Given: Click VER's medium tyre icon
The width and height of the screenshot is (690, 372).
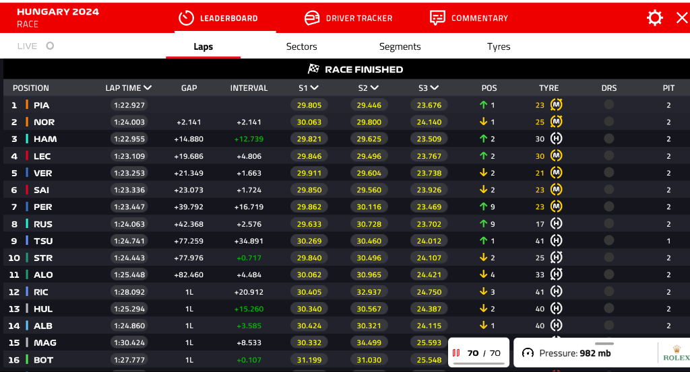Looking at the screenshot, I should (x=556, y=173).
